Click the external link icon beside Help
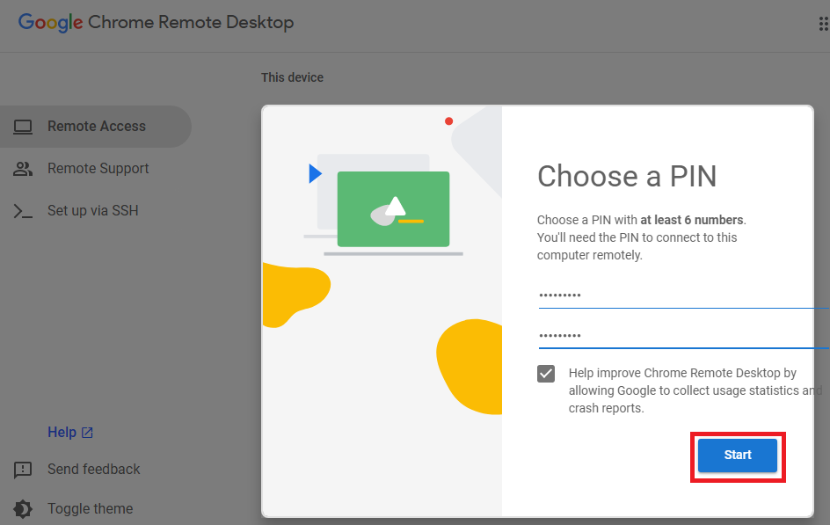Image resolution: width=830 pixels, height=525 pixels. 87,433
